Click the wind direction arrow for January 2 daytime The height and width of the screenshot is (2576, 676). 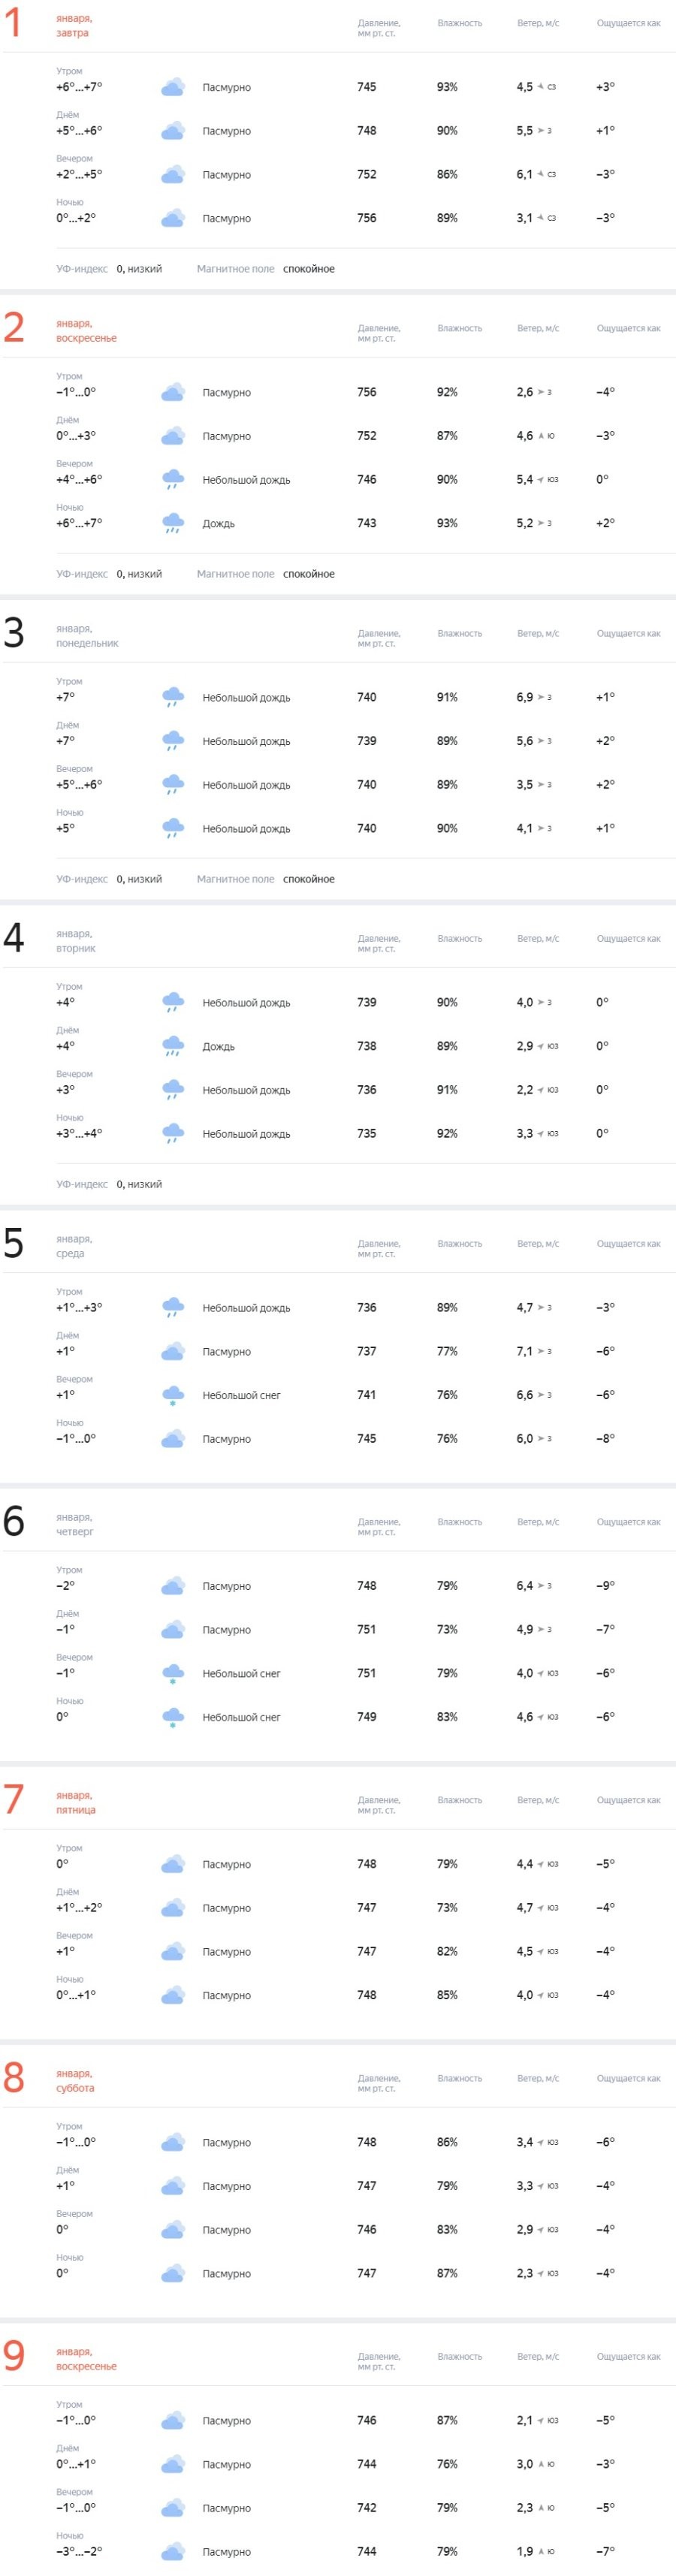tap(541, 436)
